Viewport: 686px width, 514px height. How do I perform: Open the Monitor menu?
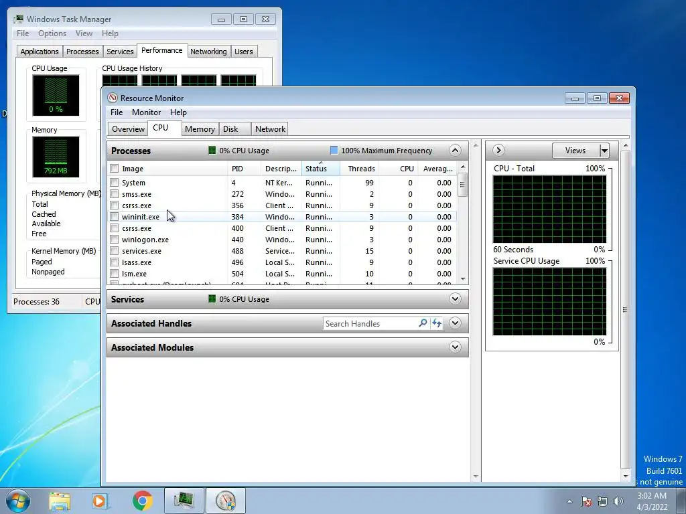pos(146,112)
